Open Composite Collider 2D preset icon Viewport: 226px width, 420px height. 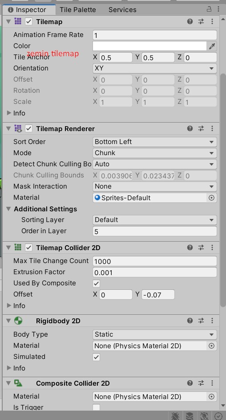coord(201,383)
